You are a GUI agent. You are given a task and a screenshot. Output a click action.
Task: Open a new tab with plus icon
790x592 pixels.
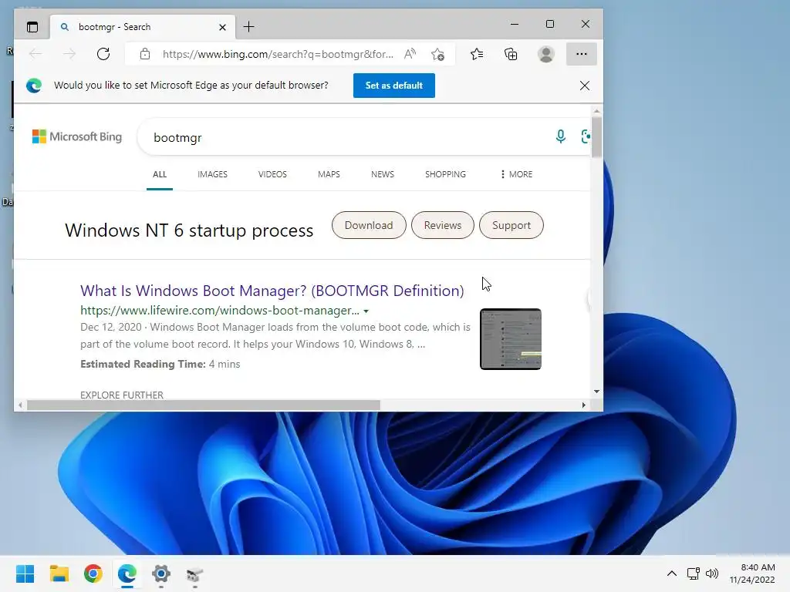click(x=249, y=27)
